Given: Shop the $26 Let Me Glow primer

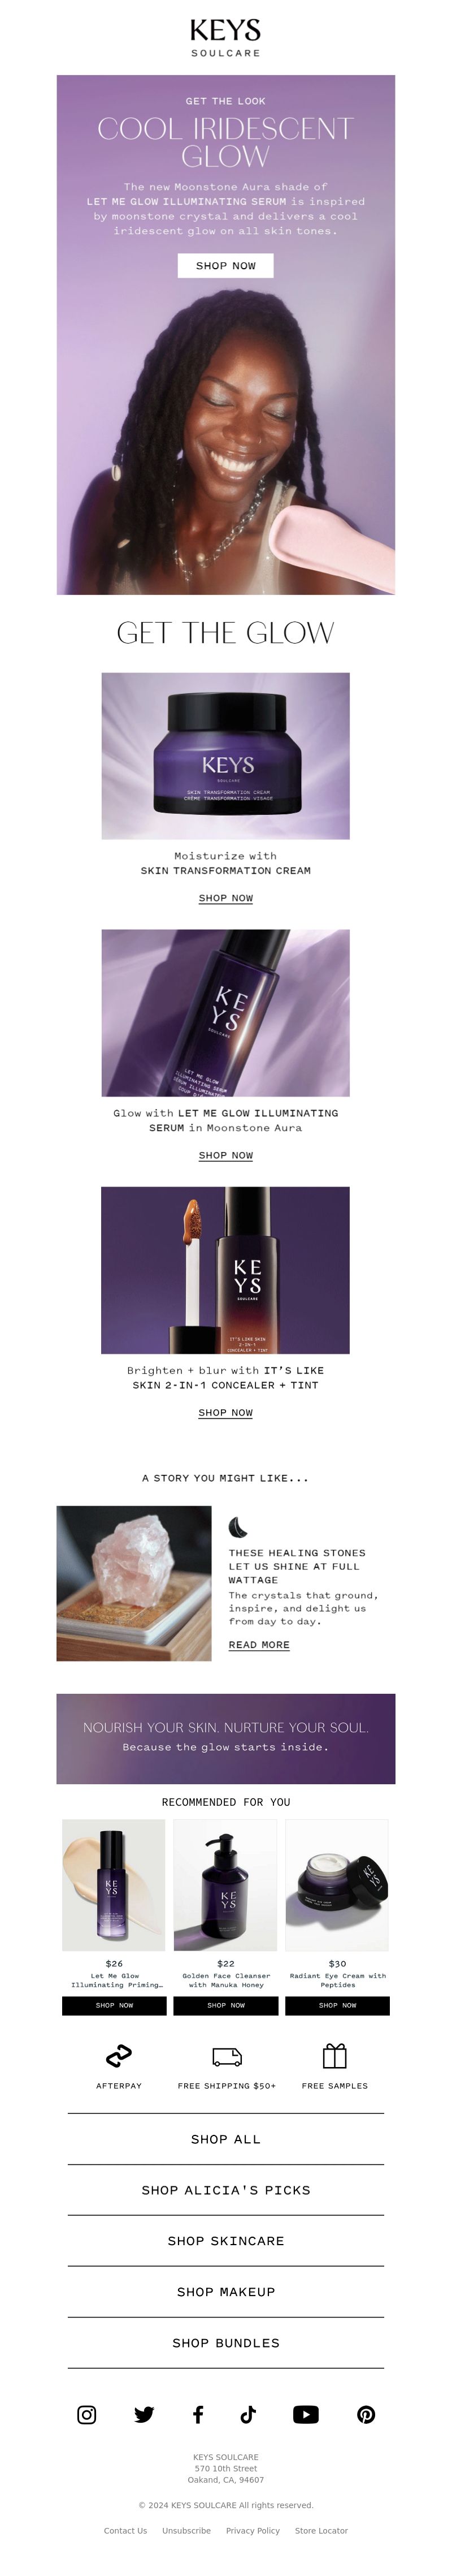Looking at the screenshot, I should [114, 2005].
